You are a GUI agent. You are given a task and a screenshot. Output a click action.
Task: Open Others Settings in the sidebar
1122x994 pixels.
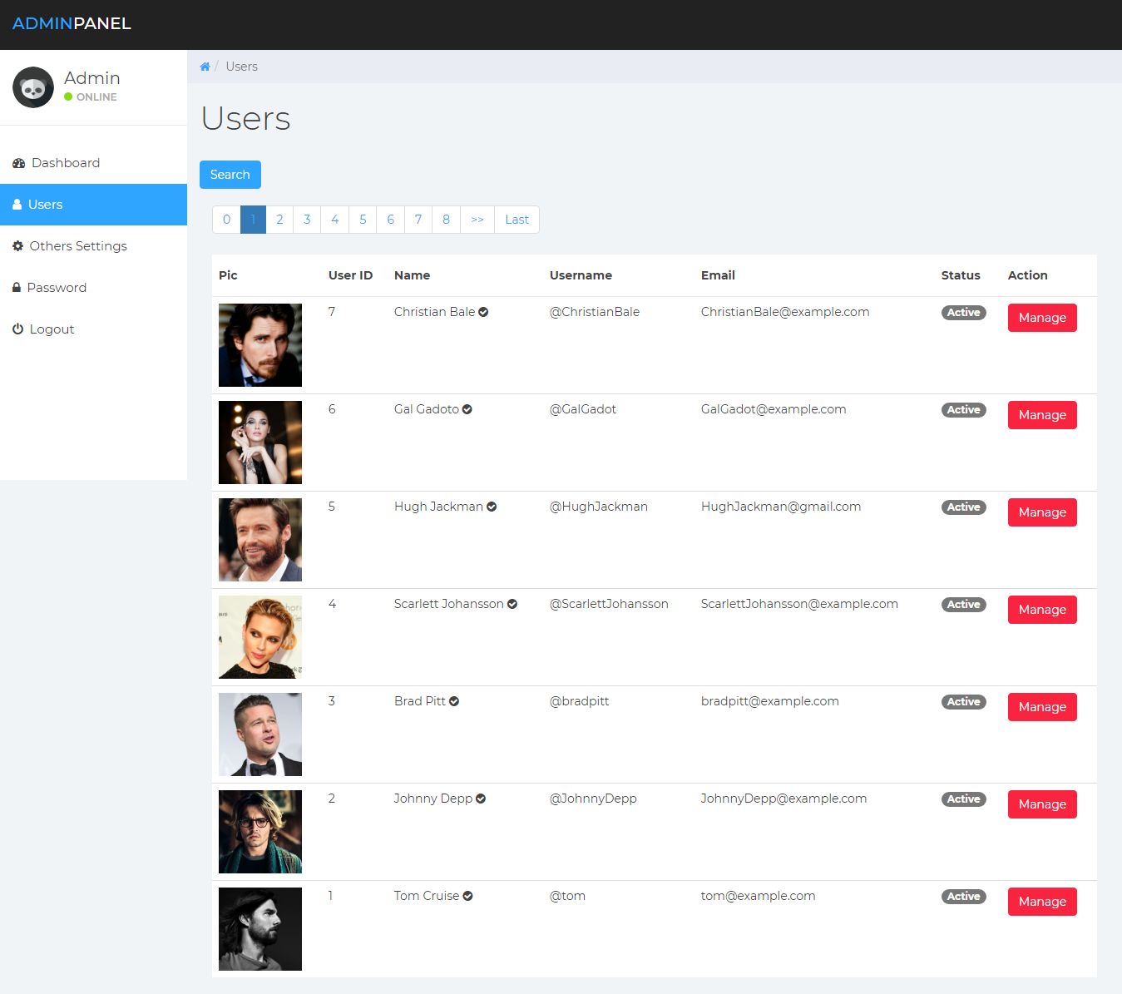tap(93, 246)
